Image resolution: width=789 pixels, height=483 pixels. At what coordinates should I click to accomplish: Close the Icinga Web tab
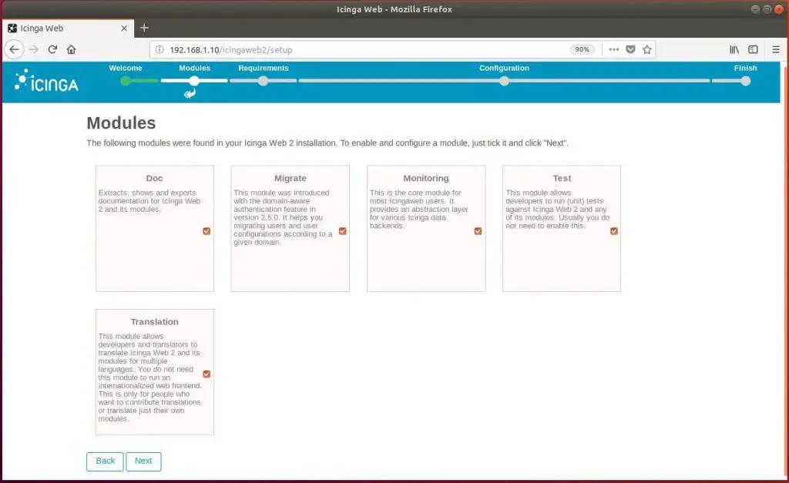coord(124,29)
